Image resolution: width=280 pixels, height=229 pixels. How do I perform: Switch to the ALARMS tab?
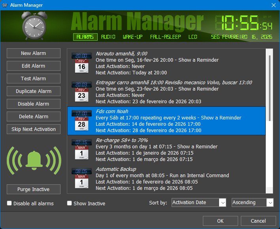point(85,37)
